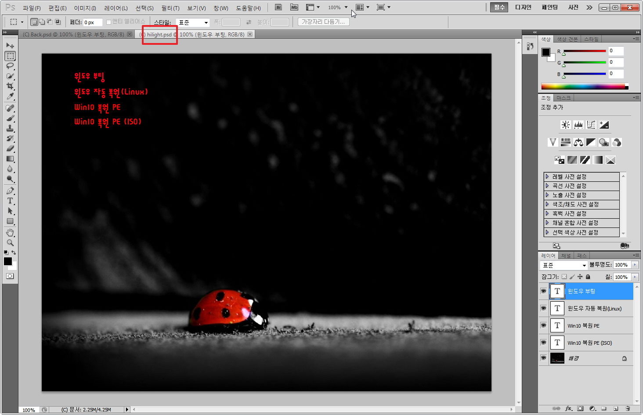The height and width of the screenshot is (415, 643).
Task: Expand 곡선 사전 설정 presets
Action: click(547, 186)
